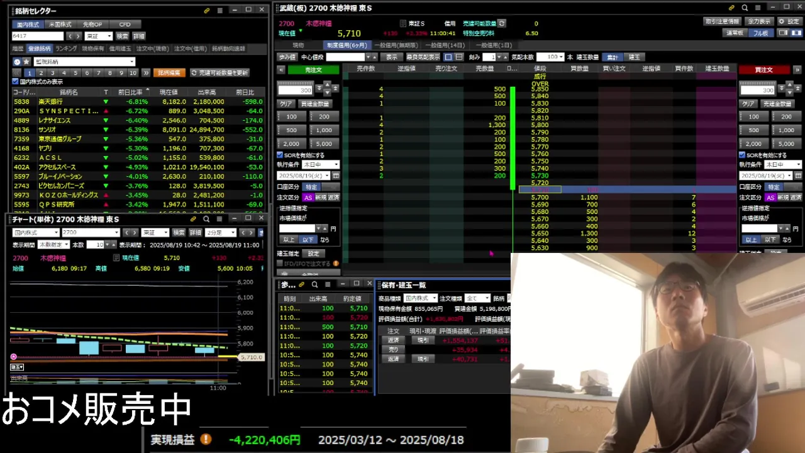Click next code arrow in 銘柄セレクター
Viewport: 805px width, 453px height.
coord(77,36)
